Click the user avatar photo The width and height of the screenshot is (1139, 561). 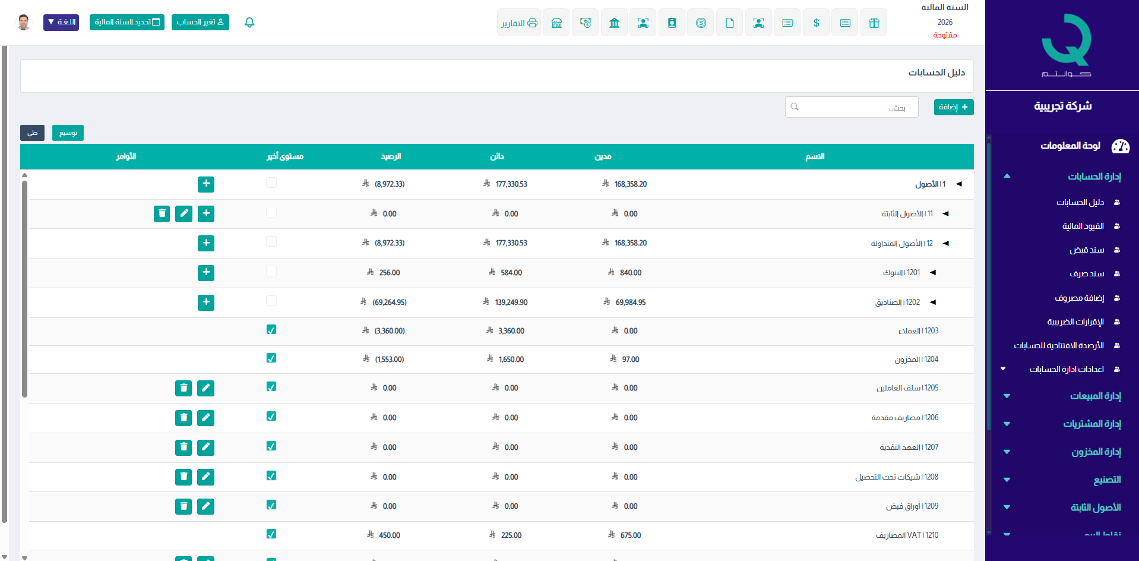(x=24, y=22)
